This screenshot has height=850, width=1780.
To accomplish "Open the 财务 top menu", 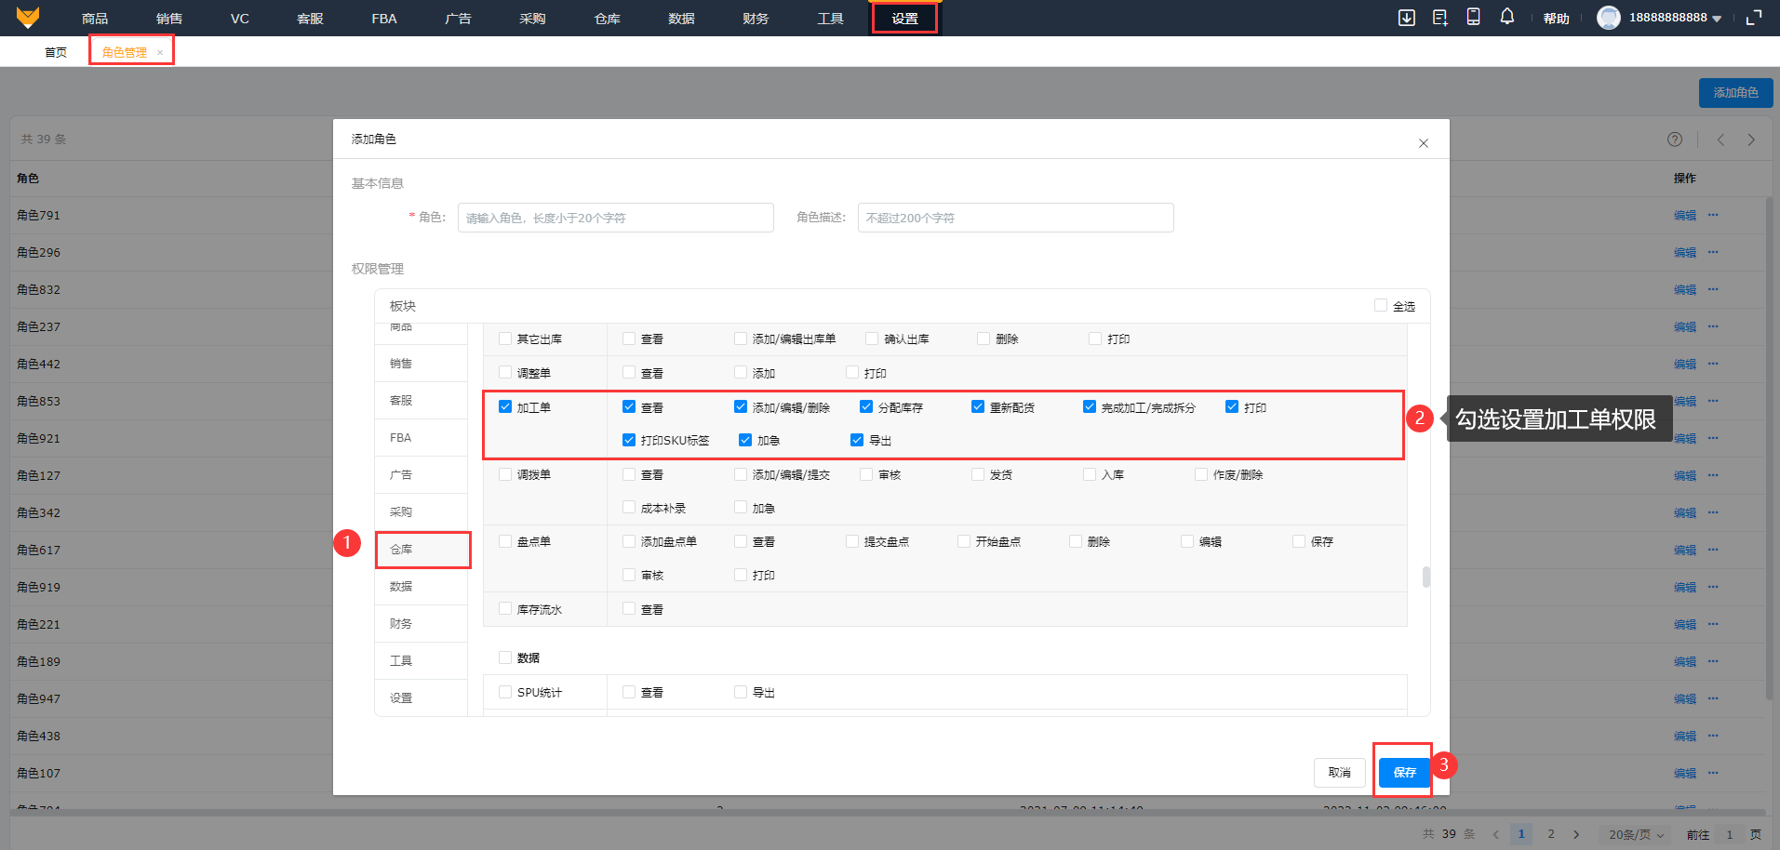I will click(756, 19).
